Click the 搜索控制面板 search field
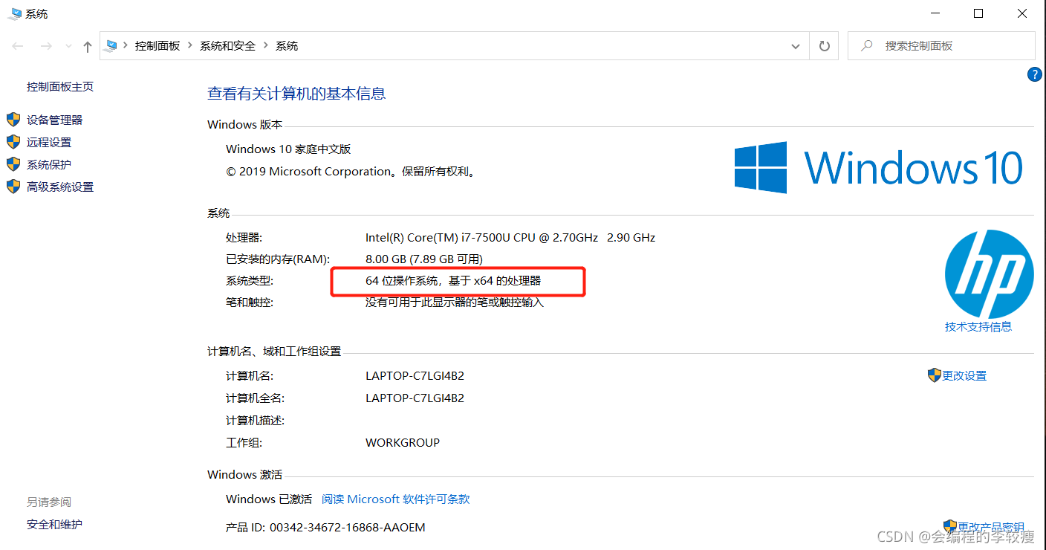Image resolution: width=1046 pixels, height=550 pixels. coord(941,46)
